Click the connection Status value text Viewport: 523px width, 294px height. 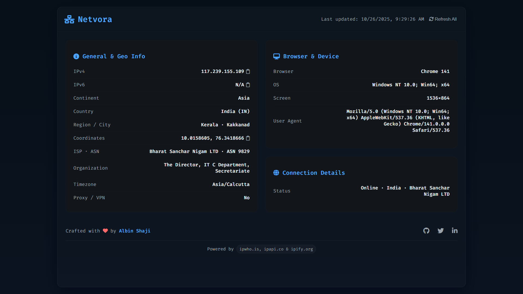tap(405, 191)
